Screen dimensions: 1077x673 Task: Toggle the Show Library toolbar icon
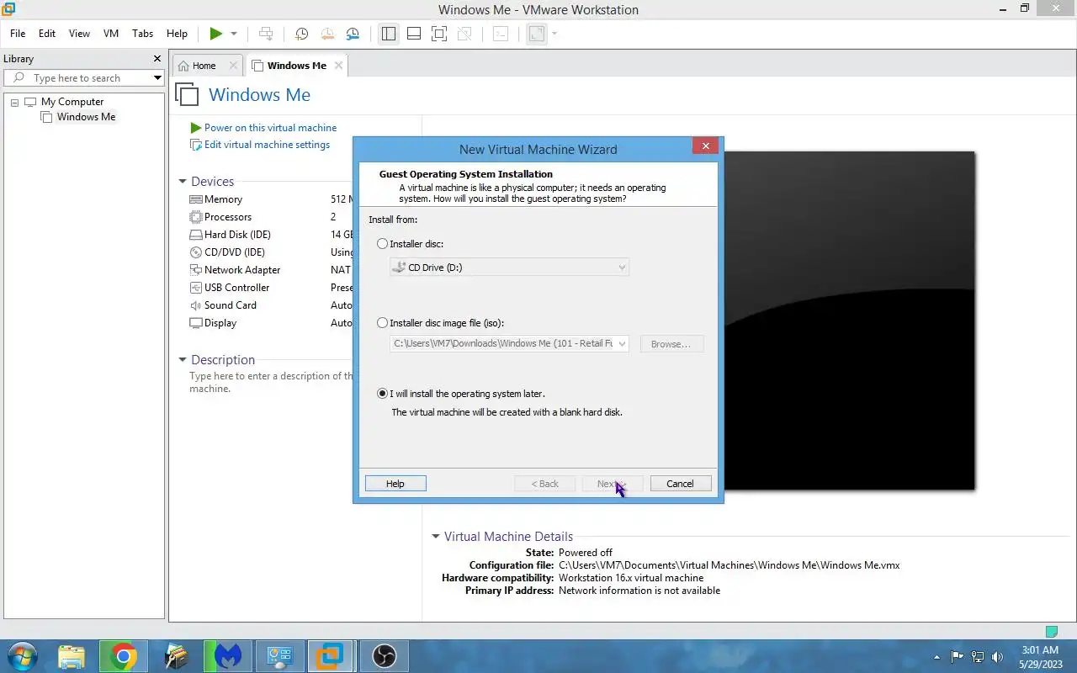tap(388, 34)
